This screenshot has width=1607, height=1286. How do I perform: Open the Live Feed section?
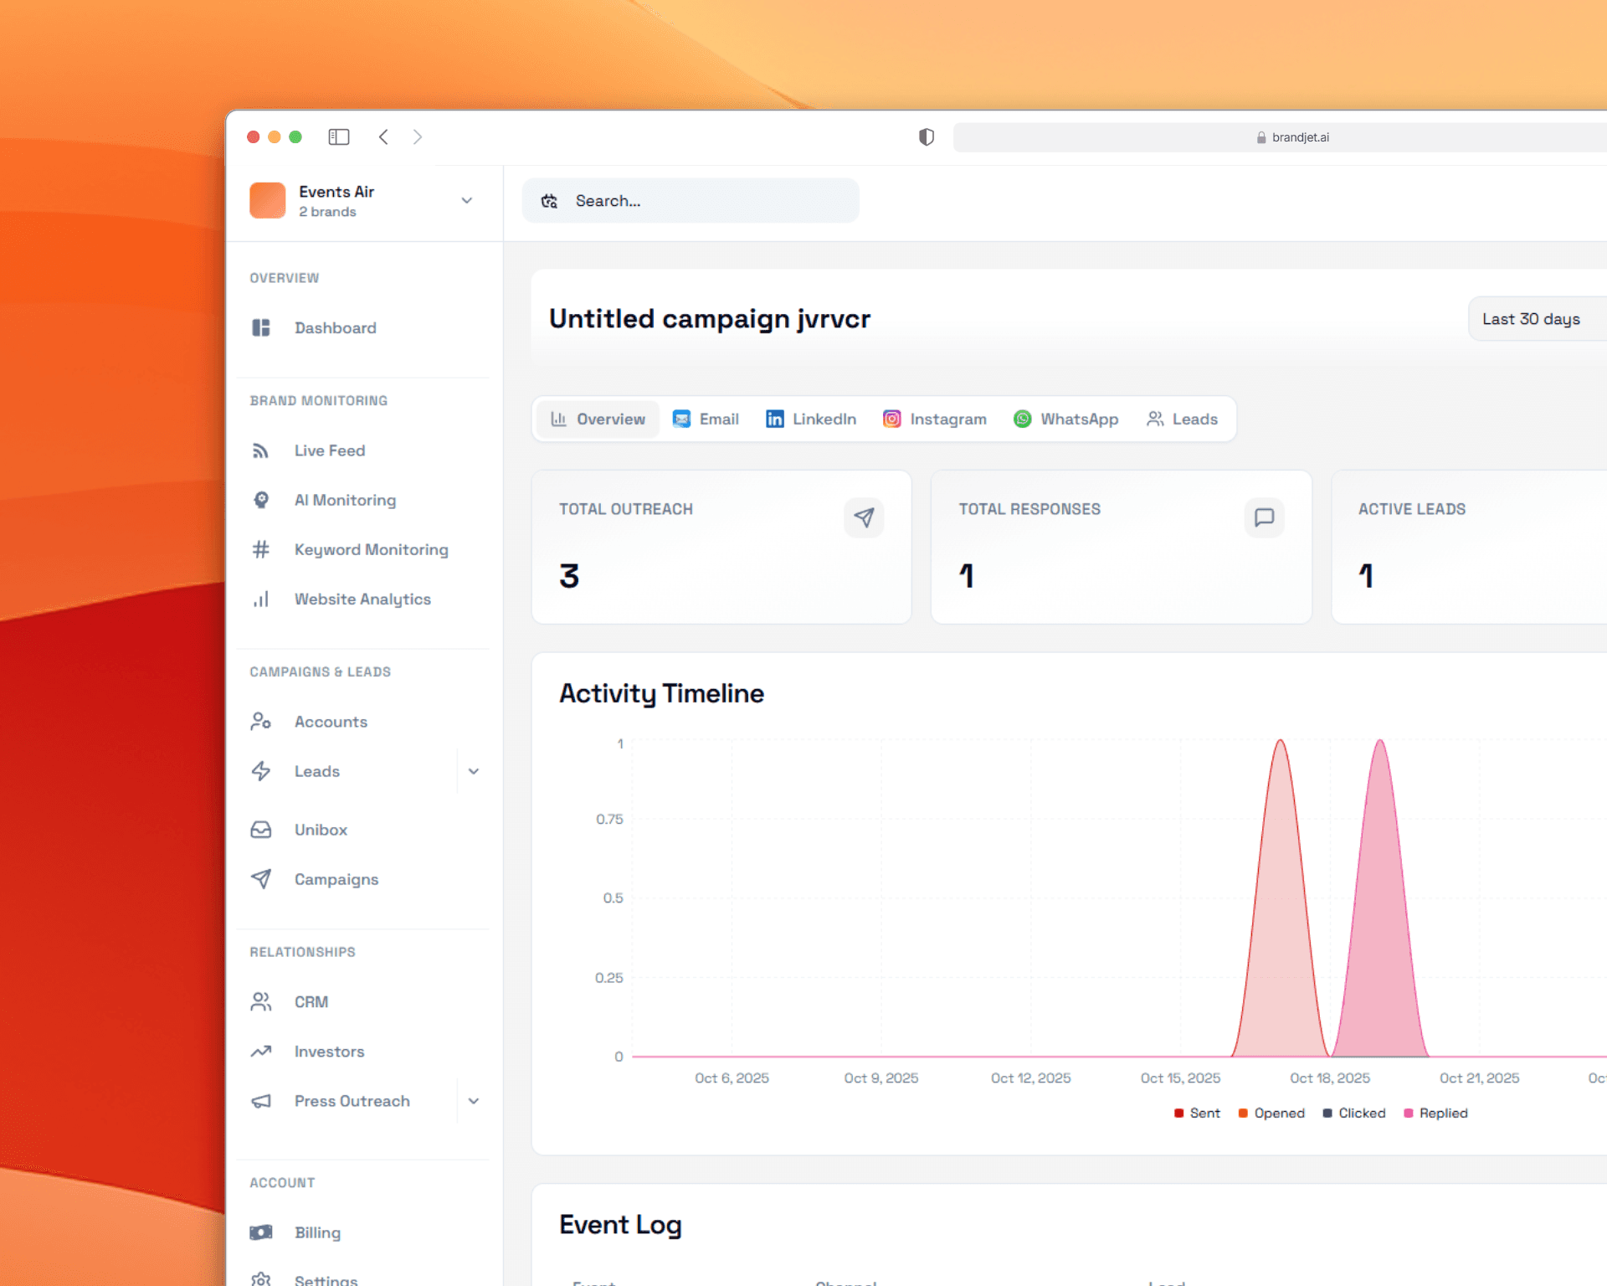[x=330, y=450]
